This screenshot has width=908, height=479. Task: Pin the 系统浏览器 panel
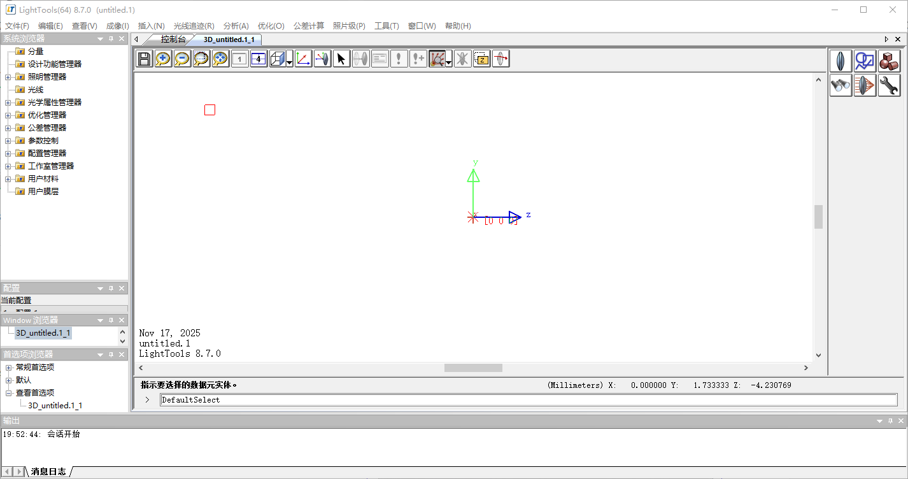[111, 39]
